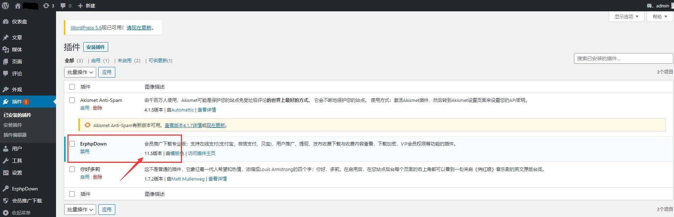Click the 现在更新 link in Akismet notice
Image resolution: width=674 pixels, height=217 pixels.
coord(216,125)
